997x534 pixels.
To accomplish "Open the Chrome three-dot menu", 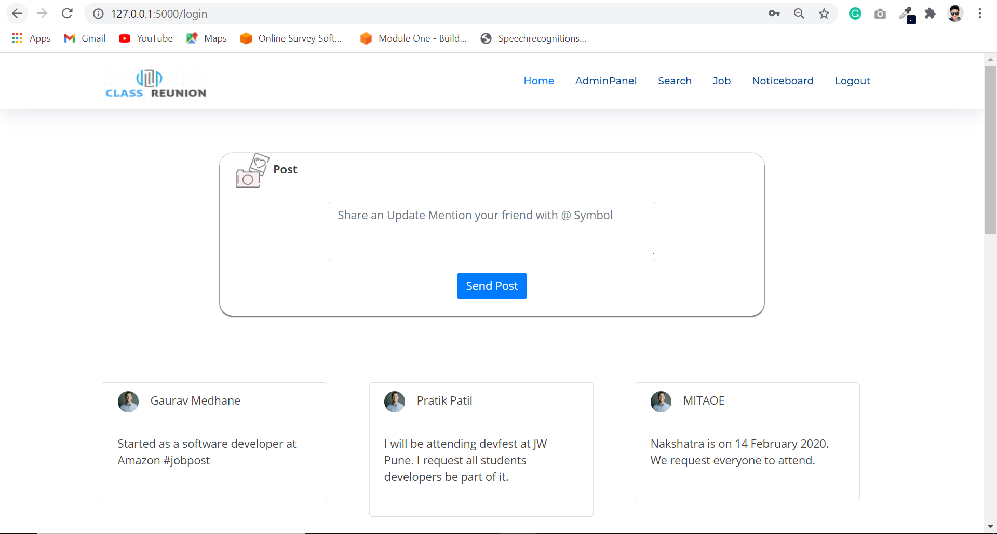I will point(980,14).
